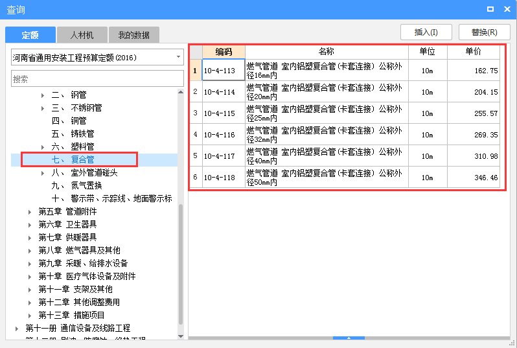The image size is (517, 348).
Task: Select code cell 10-4-116
Action: [x=224, y=134]
